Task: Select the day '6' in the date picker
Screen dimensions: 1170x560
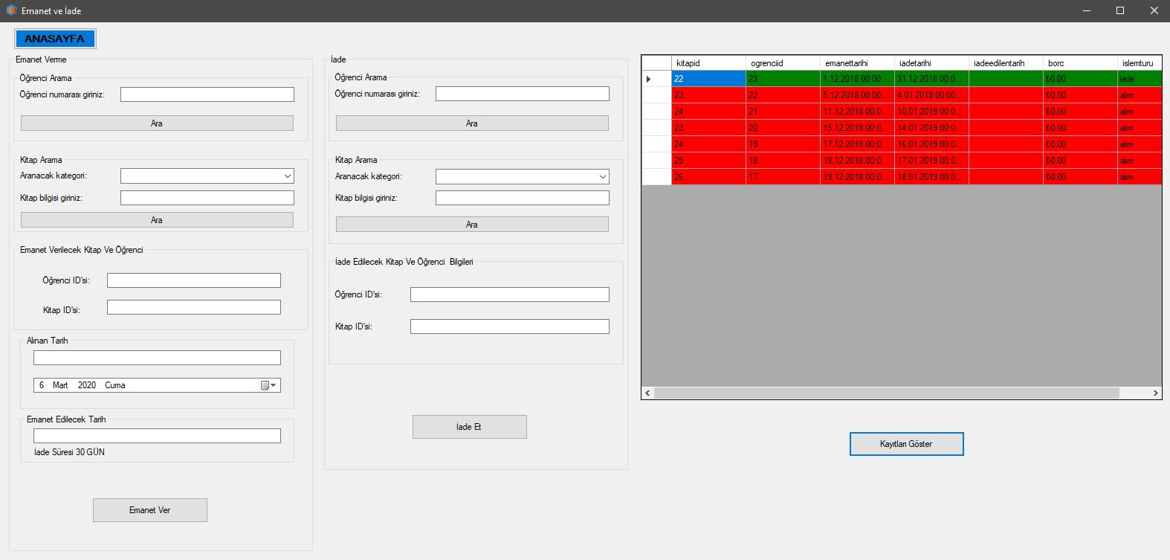Action: pos(42,385)
